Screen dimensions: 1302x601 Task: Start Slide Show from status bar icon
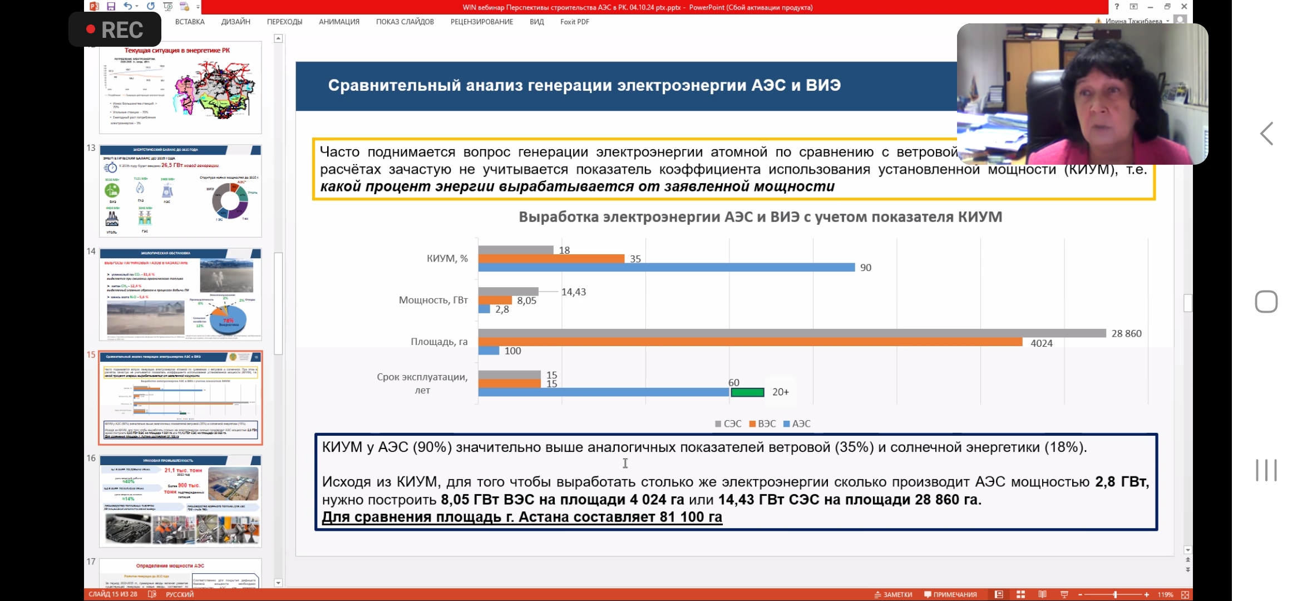pos(1064,594)
